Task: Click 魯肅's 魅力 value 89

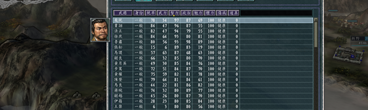Action: [200, 42]
